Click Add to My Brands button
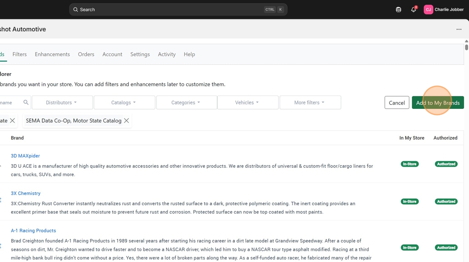The width and height of the screenshot is (469, 262). click(438, 103)
